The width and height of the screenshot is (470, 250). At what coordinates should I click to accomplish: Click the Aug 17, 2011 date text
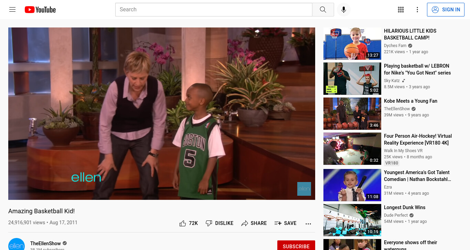63,223
